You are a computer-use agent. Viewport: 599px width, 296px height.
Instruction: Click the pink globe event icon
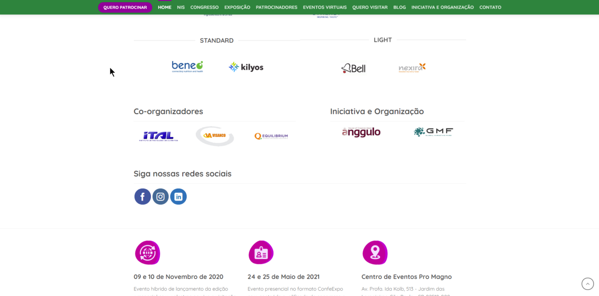148,252
